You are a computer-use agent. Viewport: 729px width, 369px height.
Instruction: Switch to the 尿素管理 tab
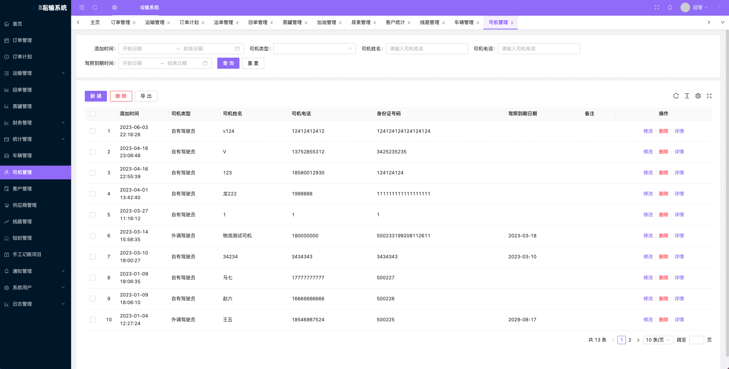pos(361,23)
